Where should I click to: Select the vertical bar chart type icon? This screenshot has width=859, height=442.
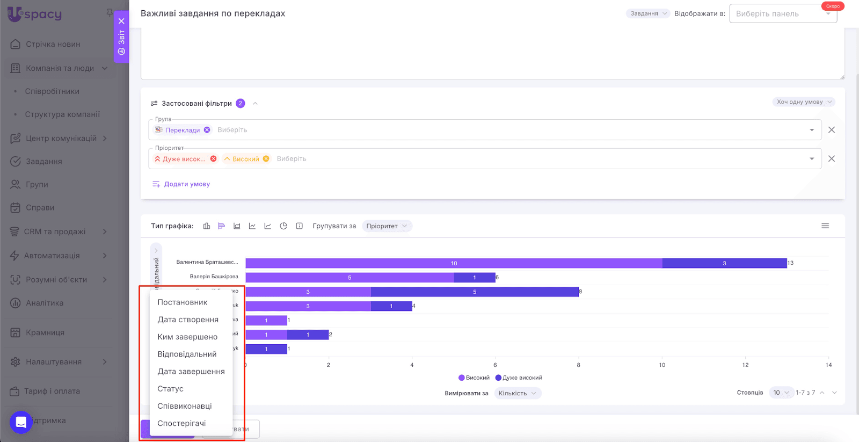click(207, 226)
